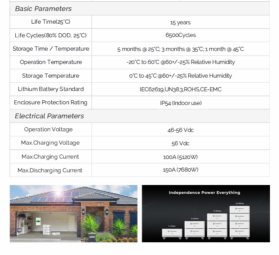Click the 15 years life time value
The width and height of the screenshot is (279, 255).
180,22
